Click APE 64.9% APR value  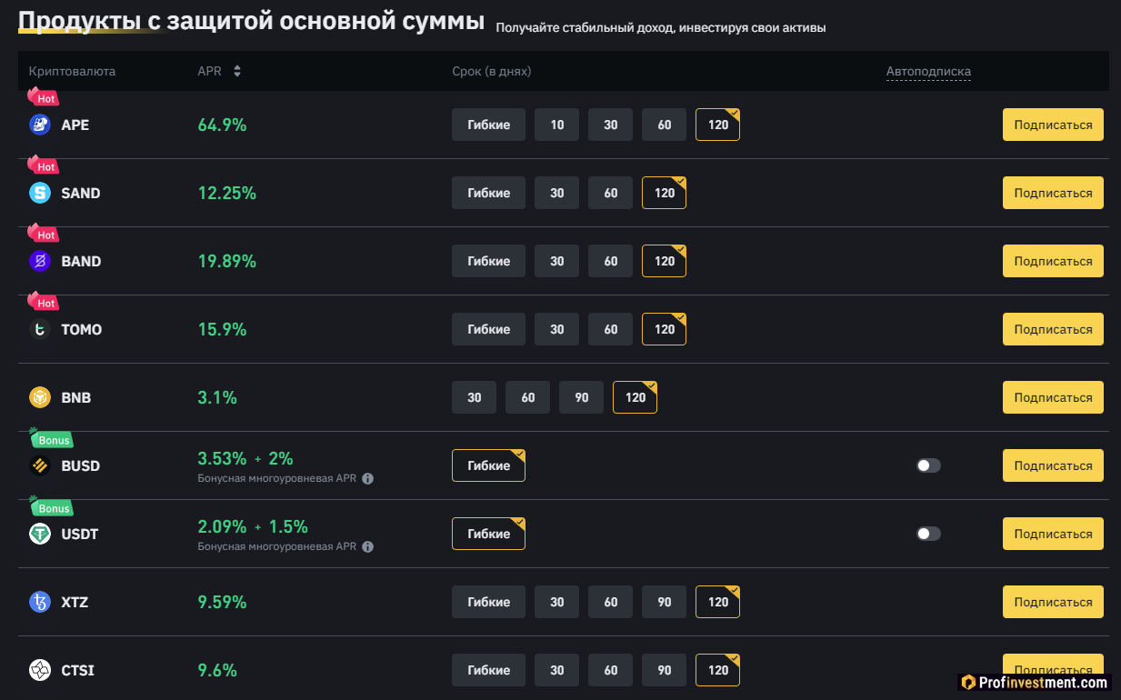(x=223, y=125)
